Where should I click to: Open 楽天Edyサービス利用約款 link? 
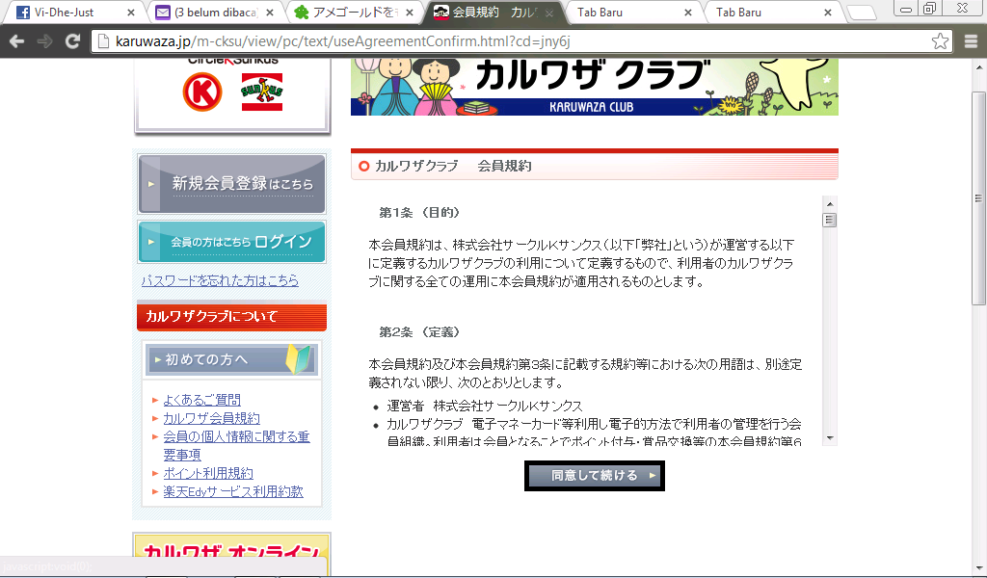pos(233,491)
